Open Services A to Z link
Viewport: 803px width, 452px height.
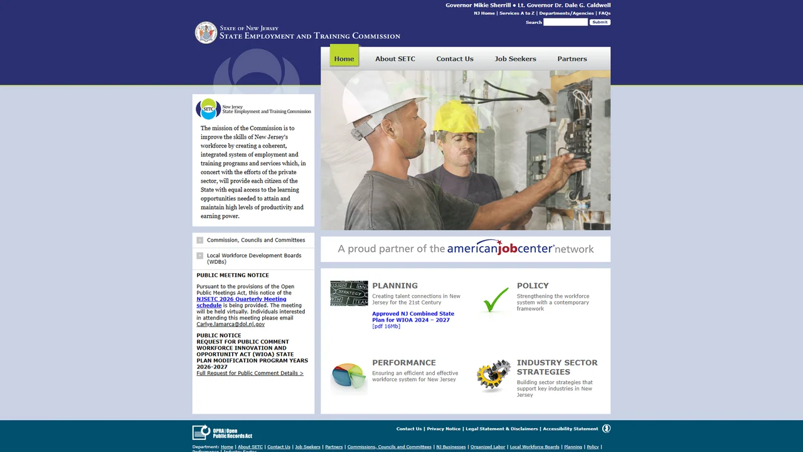coord(517,13)
